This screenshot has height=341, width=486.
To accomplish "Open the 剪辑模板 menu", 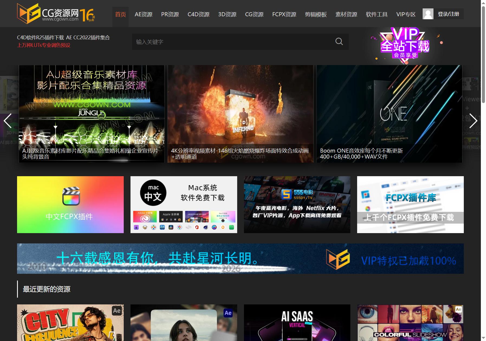I will pos(316,14).
